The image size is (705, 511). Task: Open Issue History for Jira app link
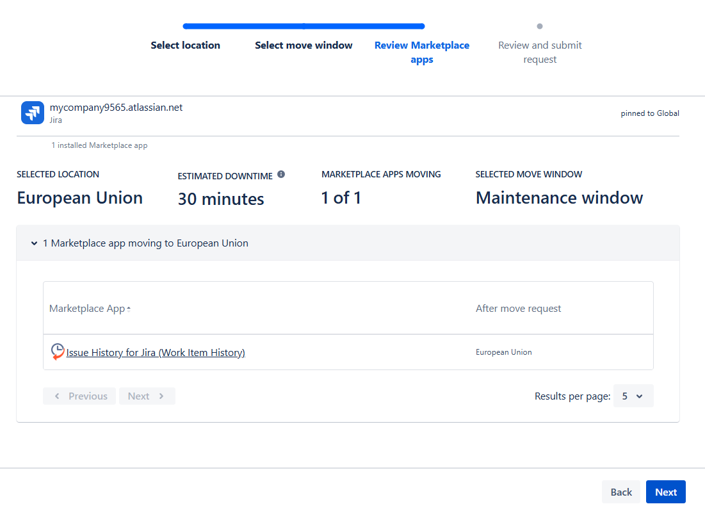(156, 352)
